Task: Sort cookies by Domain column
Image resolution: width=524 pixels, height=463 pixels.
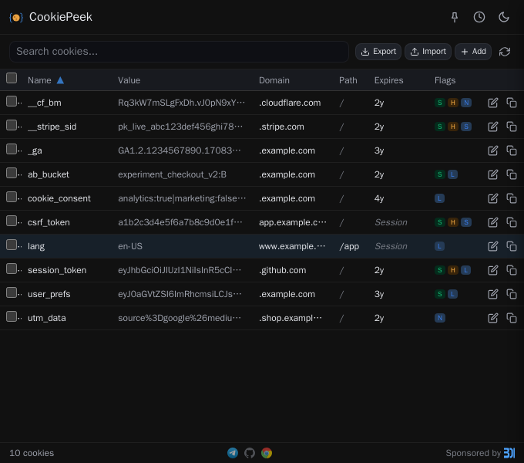Action: pyautogui.click(x=274, y=80)
